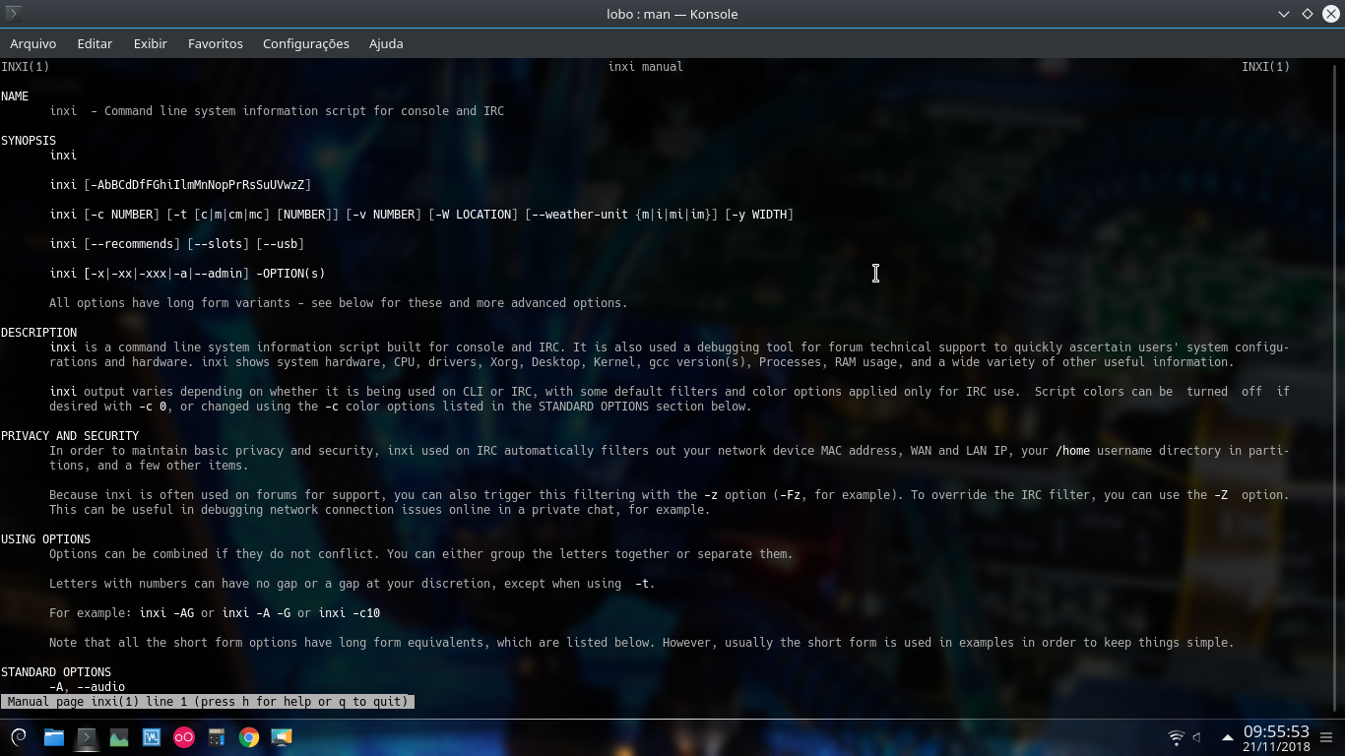The width and height of the screenshot is (1345, 756).
Task: Mute the system volume from the tray
Action: [x=1195, y=737]
